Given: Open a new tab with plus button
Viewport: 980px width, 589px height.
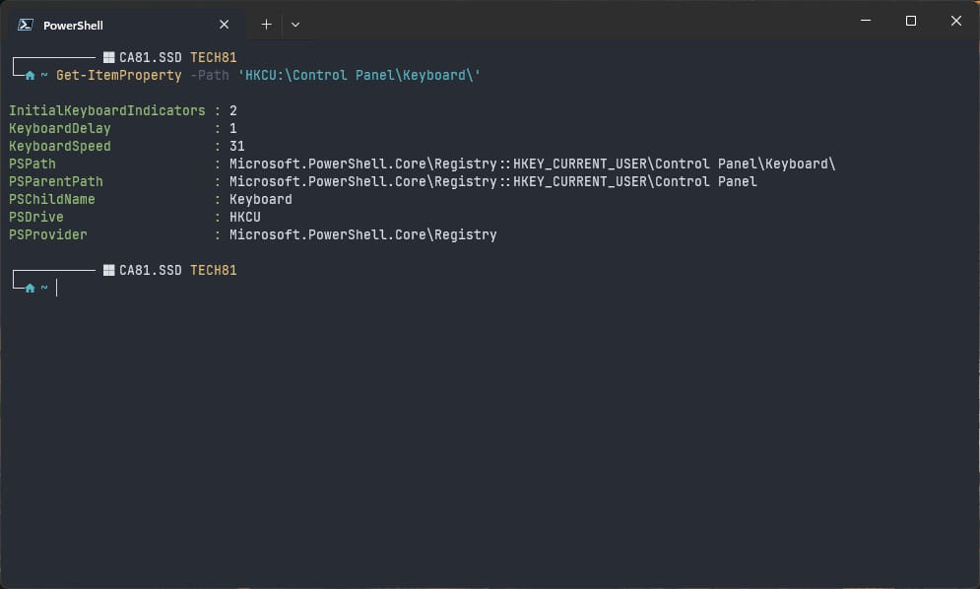Looking at the screenshot, I should coord(266,25).
